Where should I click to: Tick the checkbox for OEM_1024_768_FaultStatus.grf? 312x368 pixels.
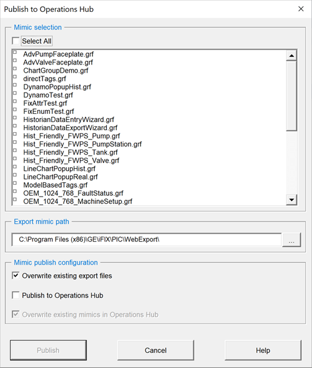click(15, 192)
